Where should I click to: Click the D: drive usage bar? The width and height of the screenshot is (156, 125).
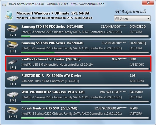[85, 52]
